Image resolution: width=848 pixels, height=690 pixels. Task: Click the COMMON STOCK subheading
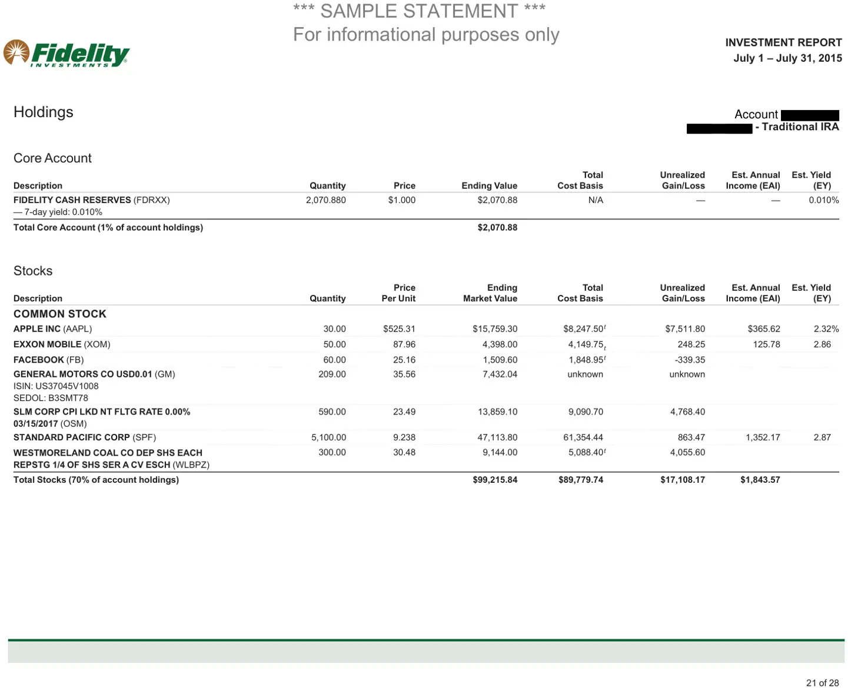click(x=60, y=314)
